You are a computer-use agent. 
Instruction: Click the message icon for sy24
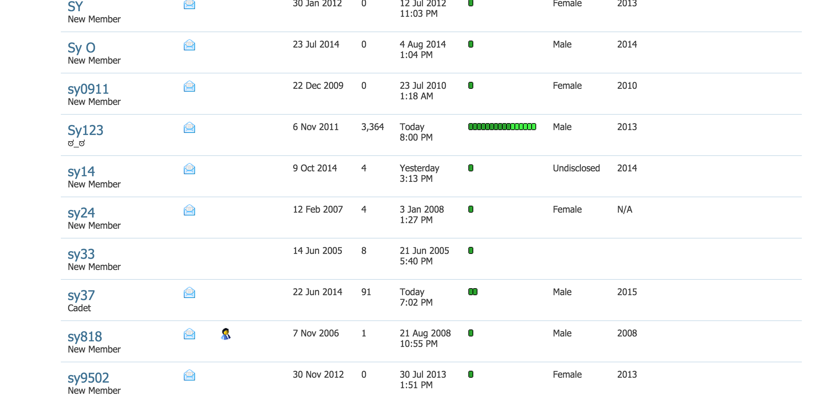tap(189, 210)
